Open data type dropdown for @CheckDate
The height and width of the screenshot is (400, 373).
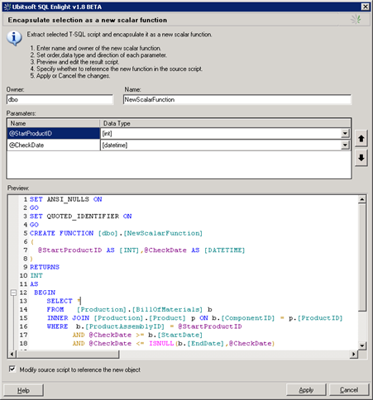pyautogui.click(x=345, y=145)
